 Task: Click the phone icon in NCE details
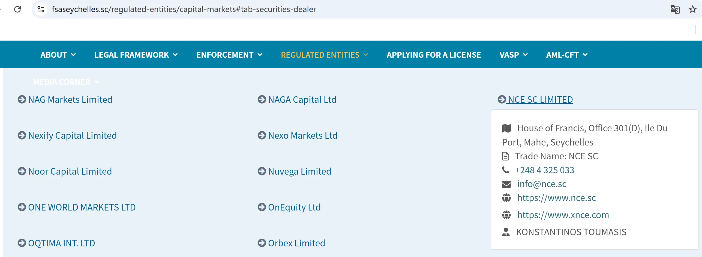pos(505,170)
